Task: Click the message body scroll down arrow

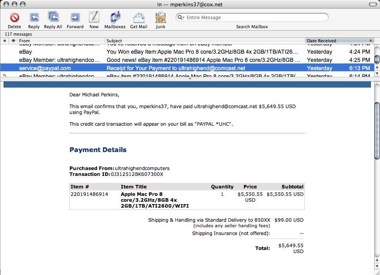Action: [377, 267]
